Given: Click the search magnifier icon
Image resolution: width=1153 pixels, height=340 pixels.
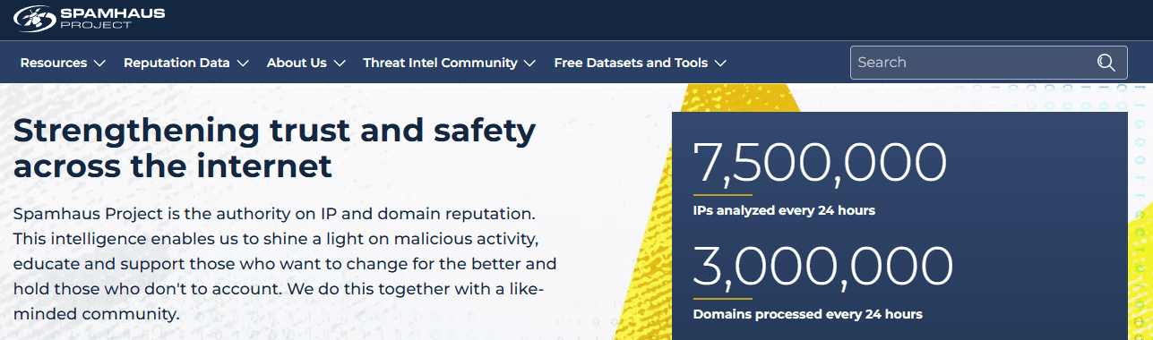Looking at the screenshot, I should pos(1106,63).
